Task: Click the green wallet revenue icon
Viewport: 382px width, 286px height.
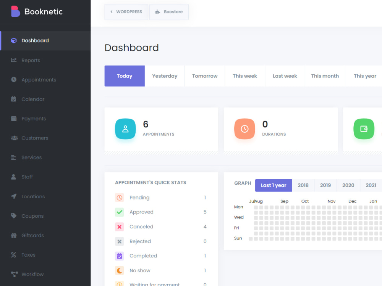Action: 364,129
